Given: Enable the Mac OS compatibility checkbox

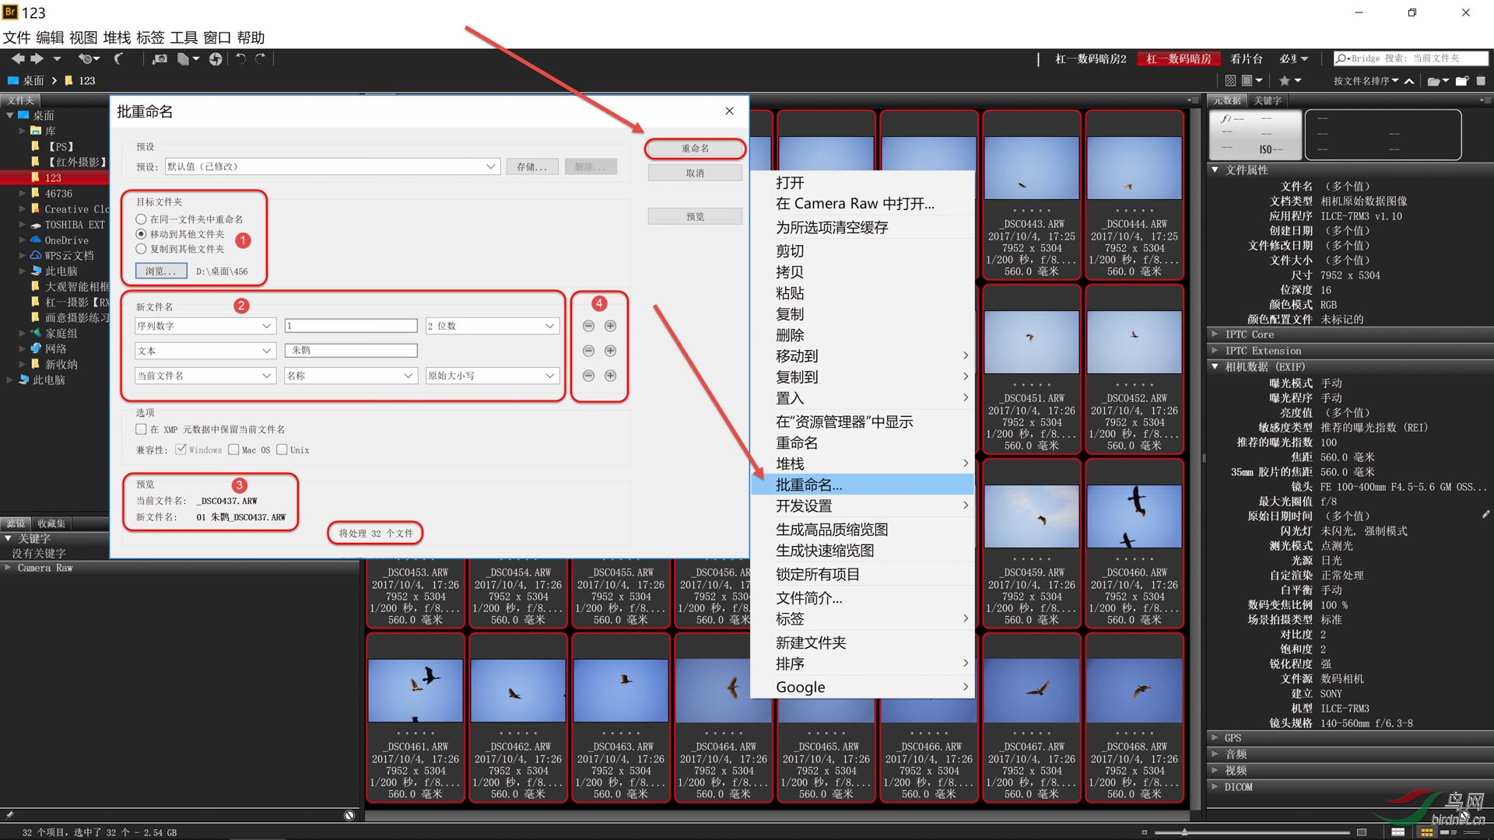Looking at the screenshot, I should (233, 450).
